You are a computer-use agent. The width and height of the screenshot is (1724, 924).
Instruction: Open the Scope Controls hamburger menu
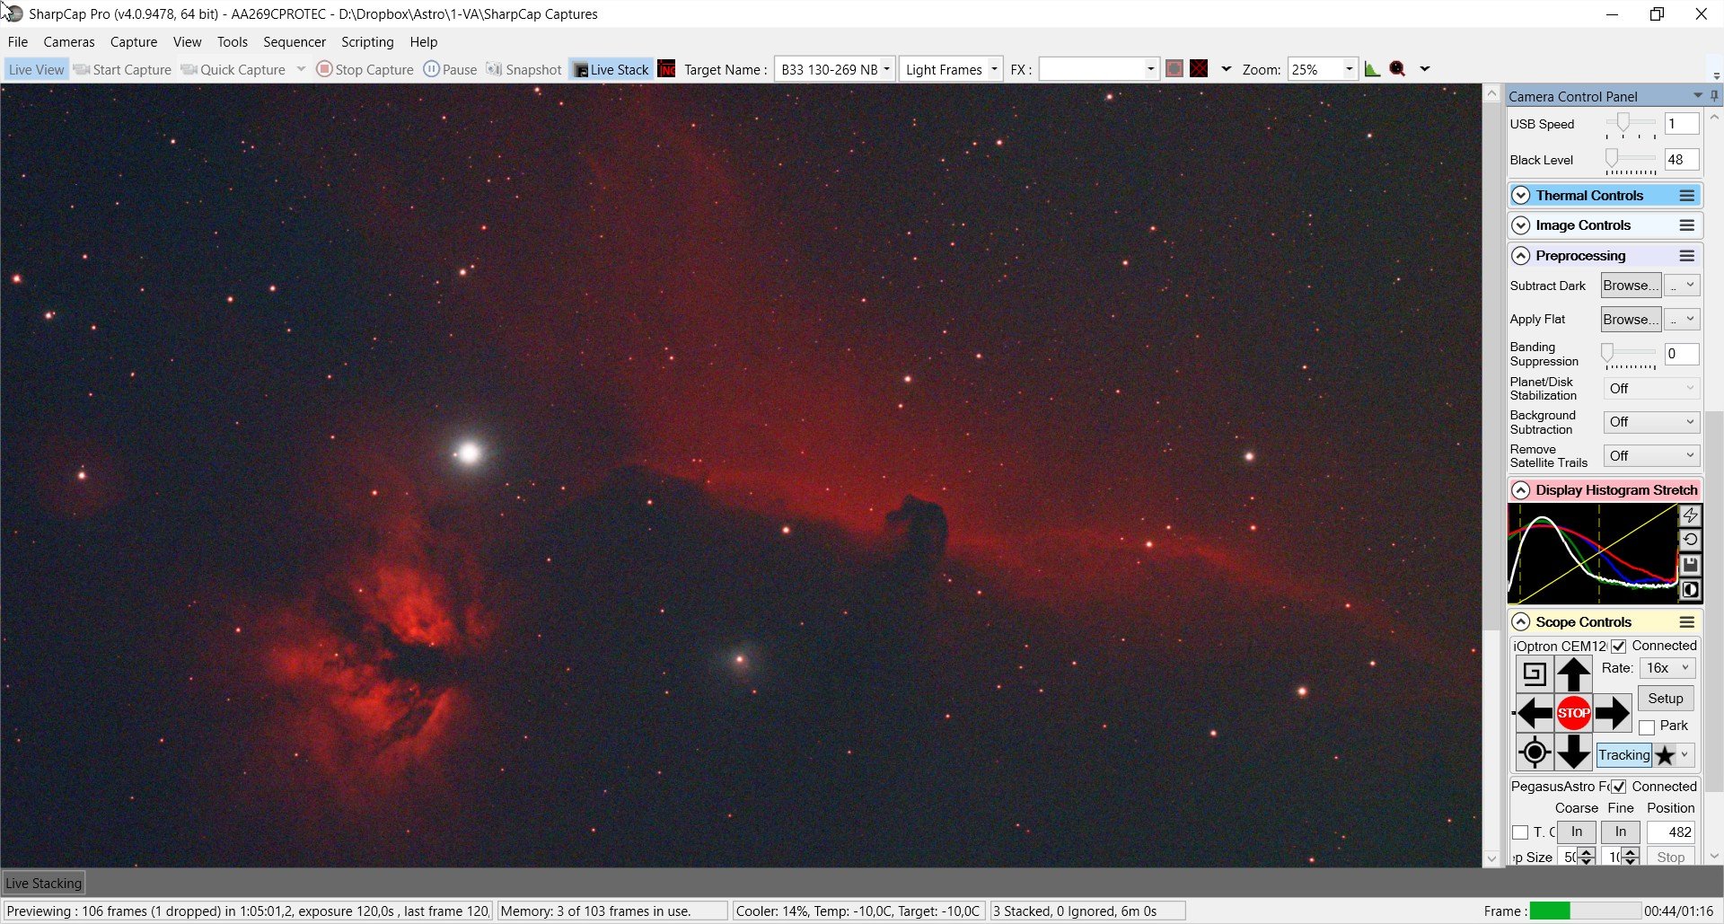click(x=1687, y=622)
